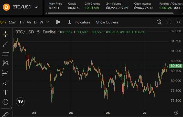The width and height of the screenshot is (183, 117).
Task: Select the ruler measure tool
Action: click(5, 114)
